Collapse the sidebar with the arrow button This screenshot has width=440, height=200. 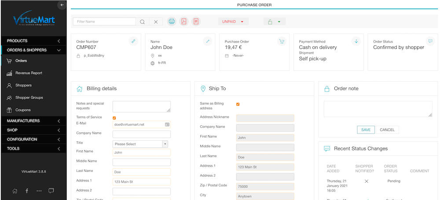tap(62, 5)
